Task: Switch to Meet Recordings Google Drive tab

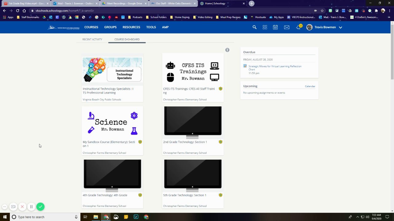Action: [x=124, y=3]
